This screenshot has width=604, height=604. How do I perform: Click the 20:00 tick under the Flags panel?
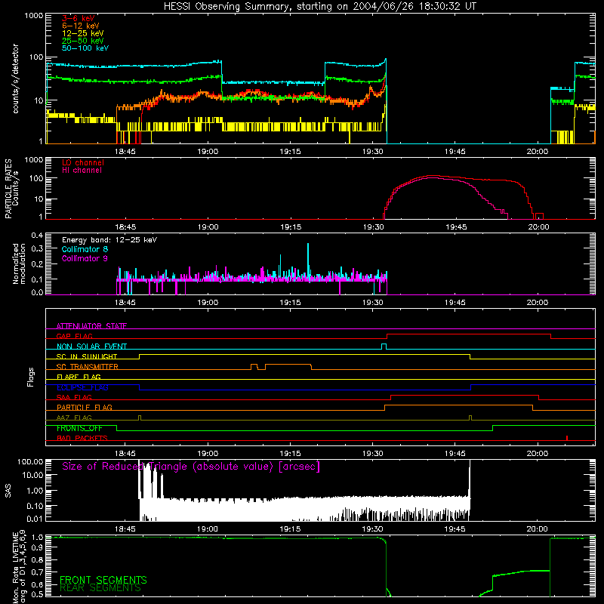tap(538, 454)
